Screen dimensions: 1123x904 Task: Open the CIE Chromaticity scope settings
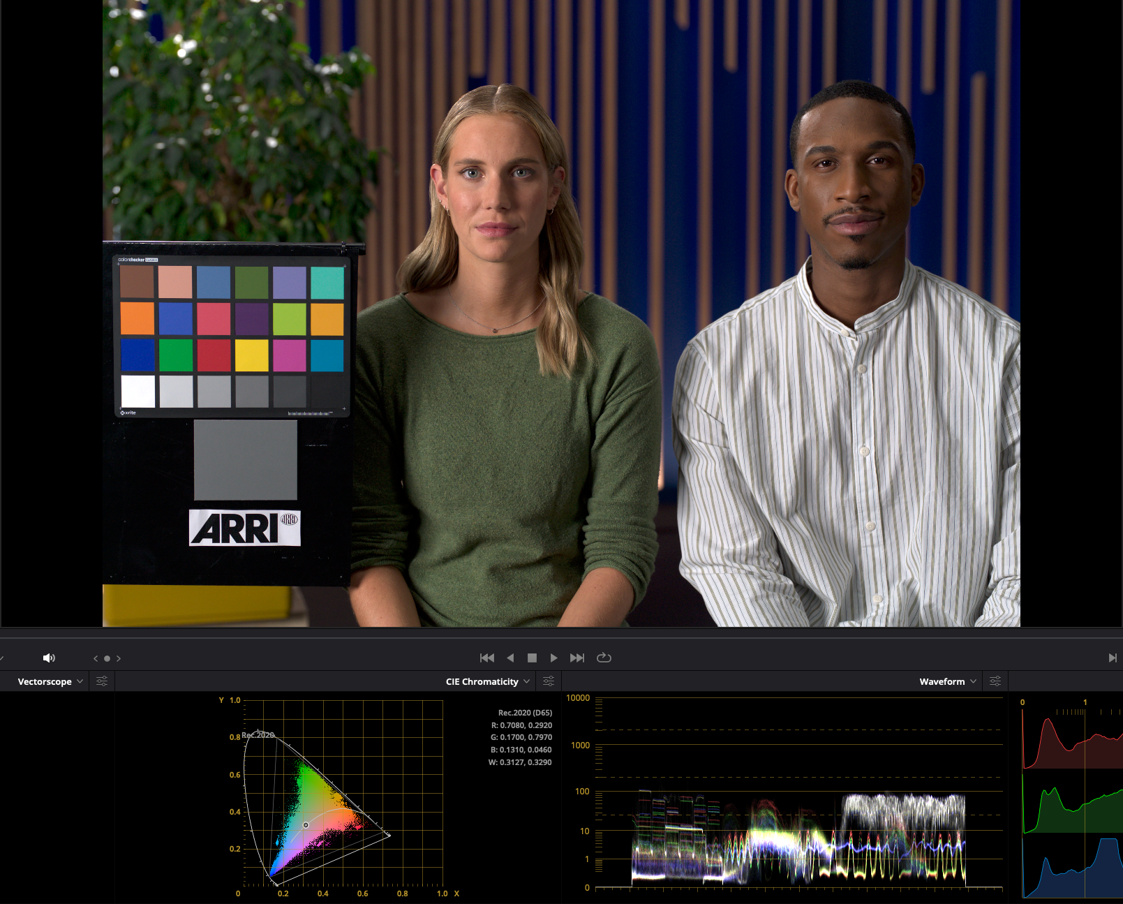pyautogui.click(x=549, y=681)
